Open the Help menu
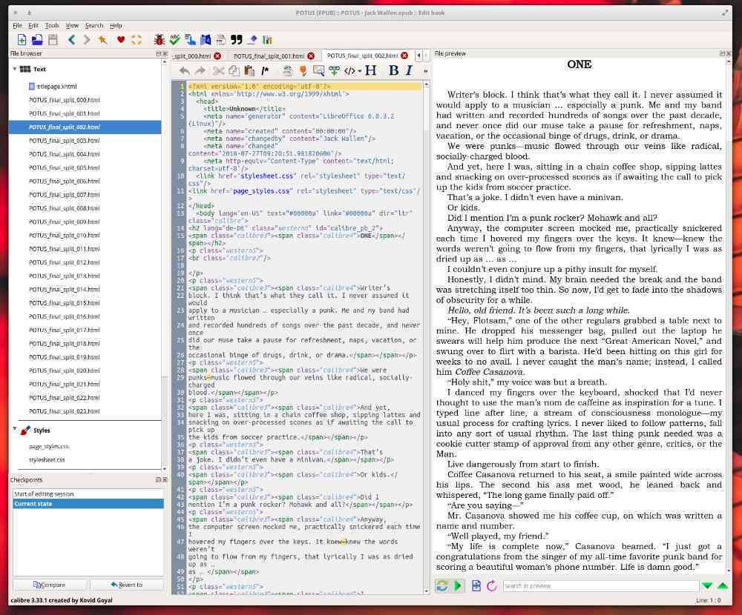 (x=116, y=25)
